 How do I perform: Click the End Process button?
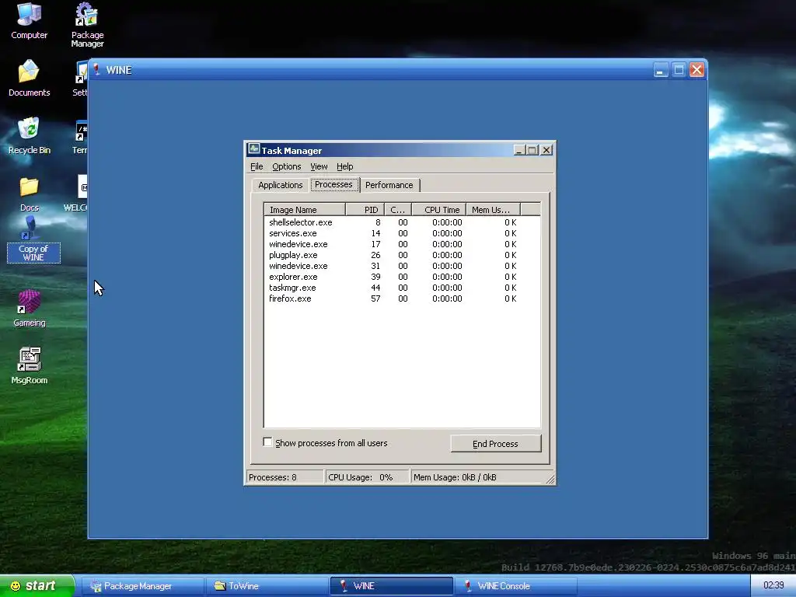pyautogui.click(x=495, y=444)
